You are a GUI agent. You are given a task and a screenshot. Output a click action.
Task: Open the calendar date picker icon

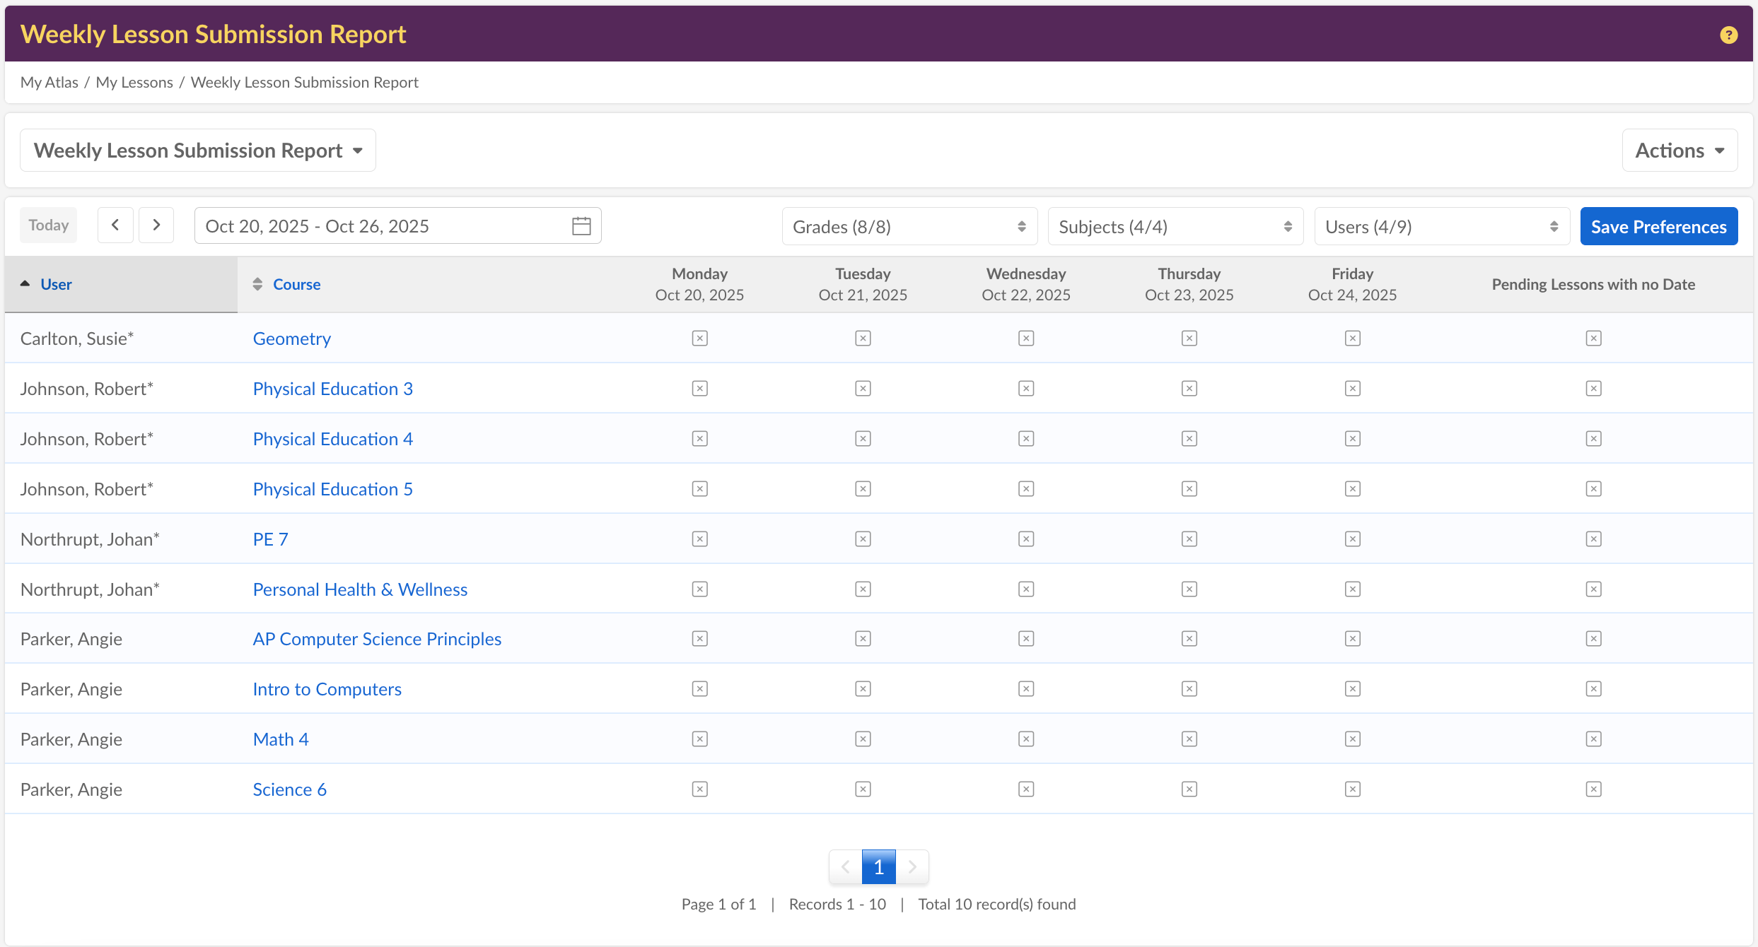point(581,226)
